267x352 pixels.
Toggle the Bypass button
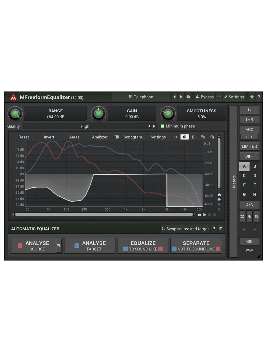[205, 97]
